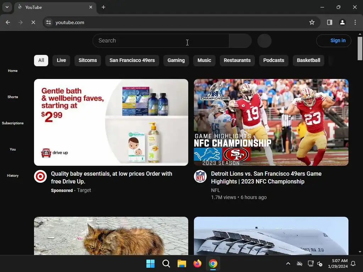Viewport: 363px width, 272px height.
Task: Click the NFL channel name
Action: [216, 190]
